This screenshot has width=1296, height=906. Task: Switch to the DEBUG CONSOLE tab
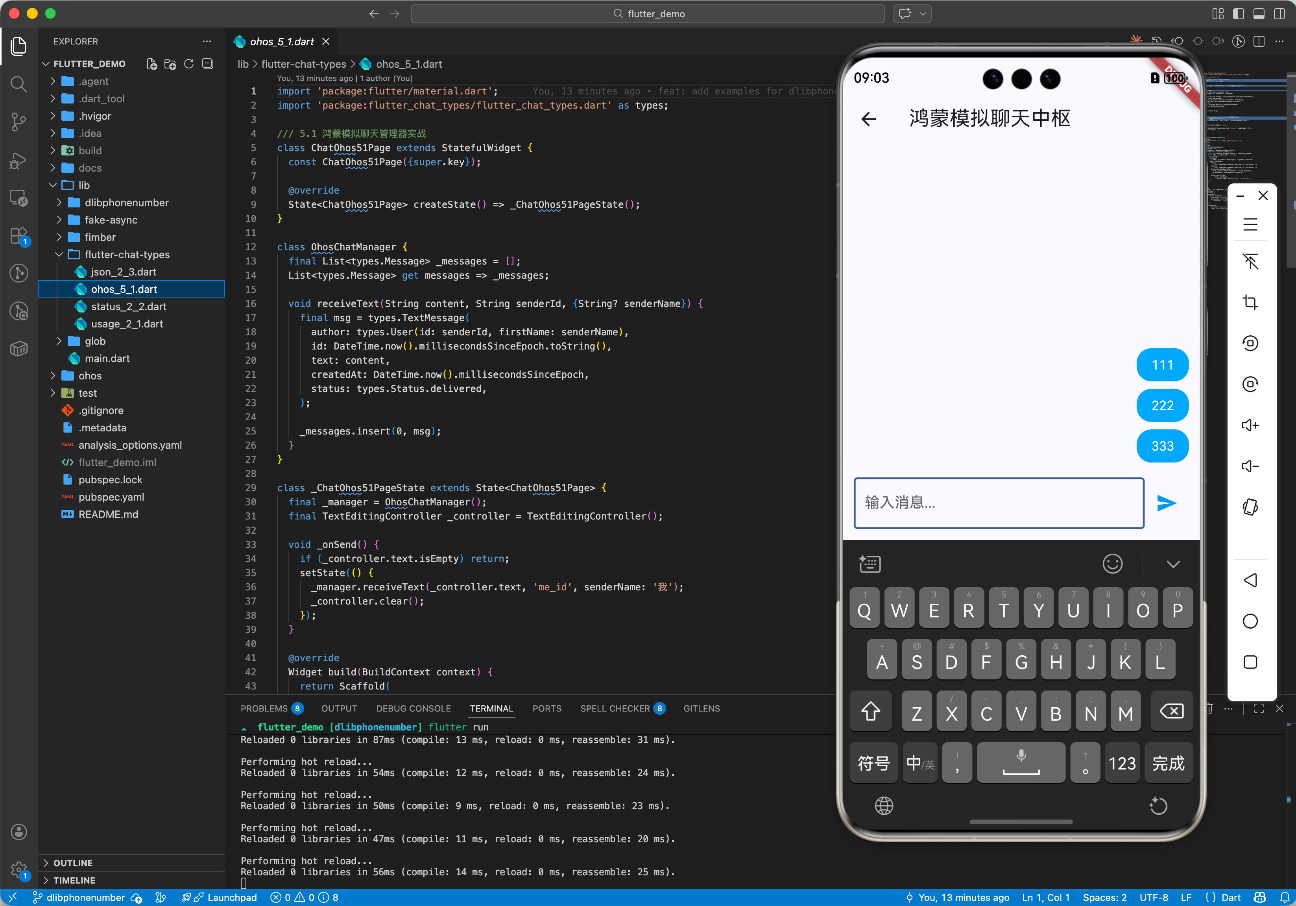pos(413,708)
